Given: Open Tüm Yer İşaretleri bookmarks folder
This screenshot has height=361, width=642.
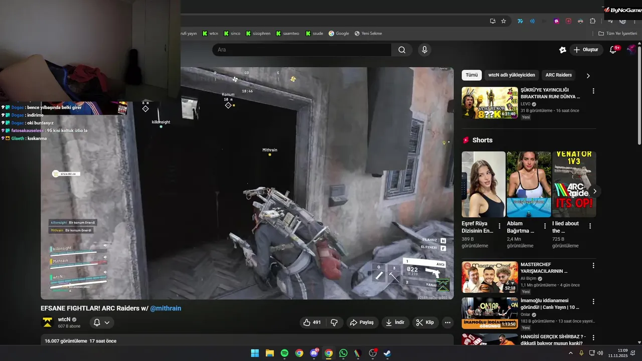Looking at the screenshot, I should point(617,34).
